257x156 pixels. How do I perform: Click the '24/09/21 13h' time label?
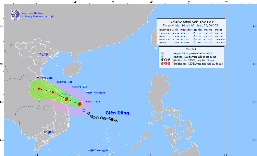click(64, 82)
